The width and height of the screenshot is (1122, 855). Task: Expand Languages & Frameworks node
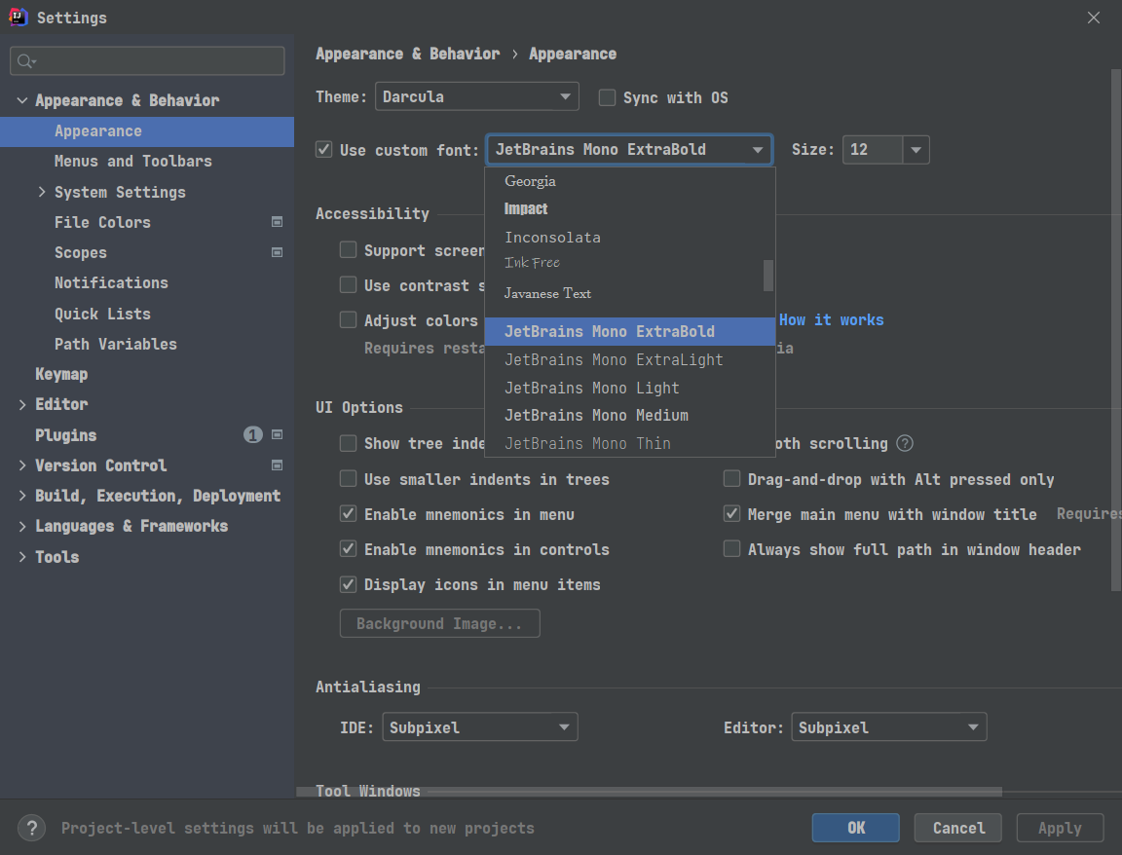click(x=22, y=526)
